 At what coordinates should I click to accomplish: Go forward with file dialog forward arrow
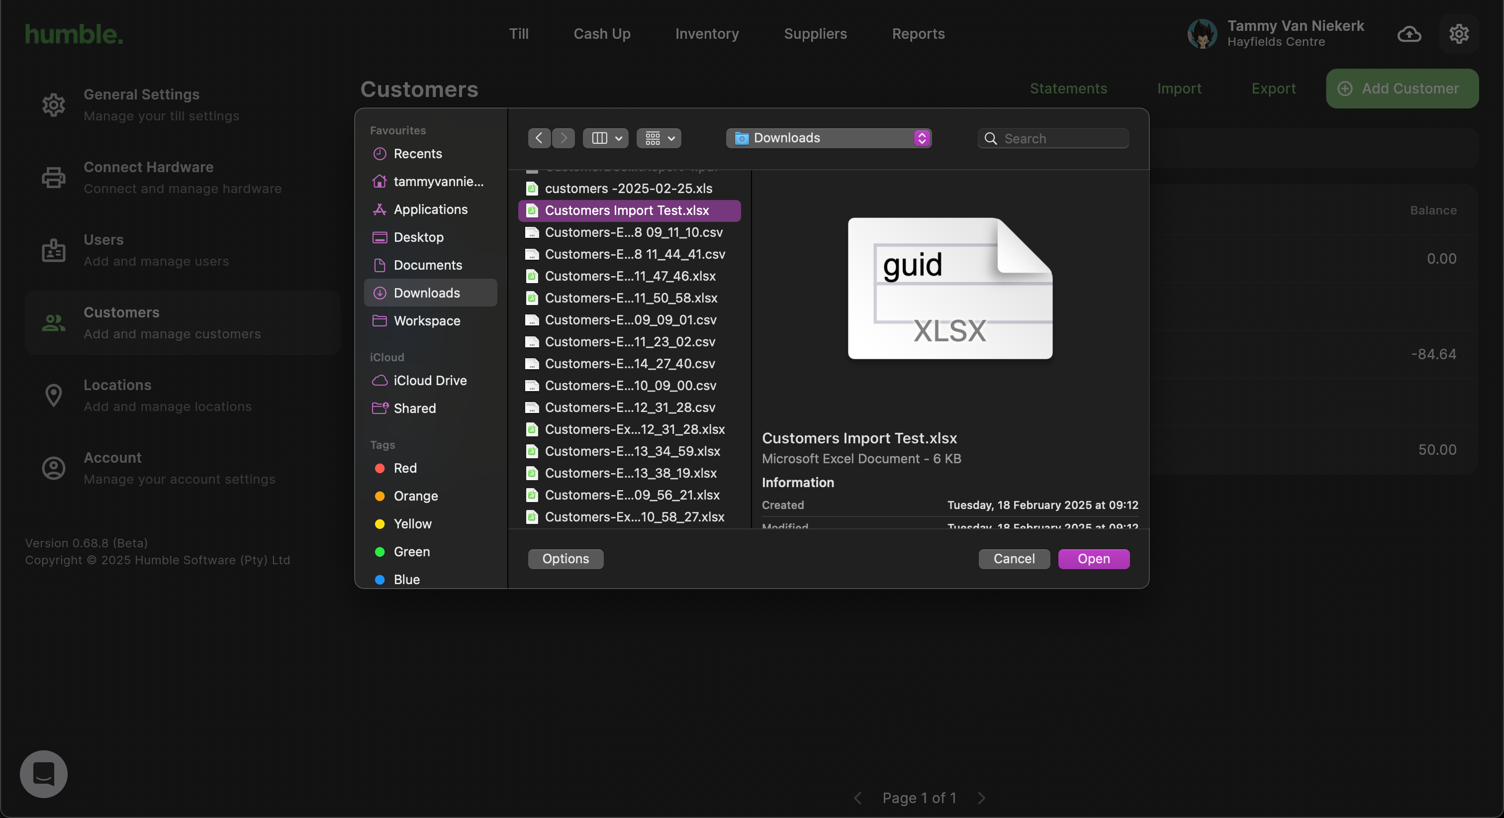pyautogui.click(x=564, y=138)
